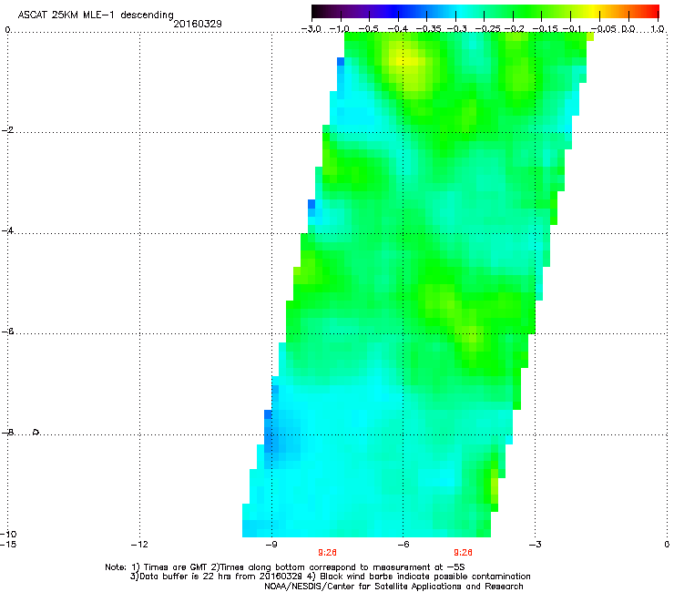Click the -3 longitude label on the x-axis
This screenshot has width=674, height=592.
(535, 545)
